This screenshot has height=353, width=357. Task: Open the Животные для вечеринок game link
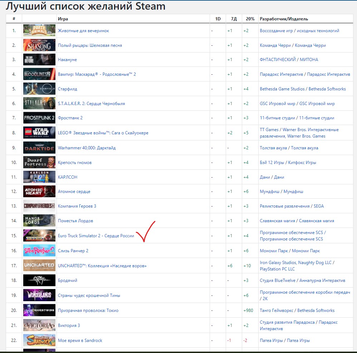[x=83, y=31]
